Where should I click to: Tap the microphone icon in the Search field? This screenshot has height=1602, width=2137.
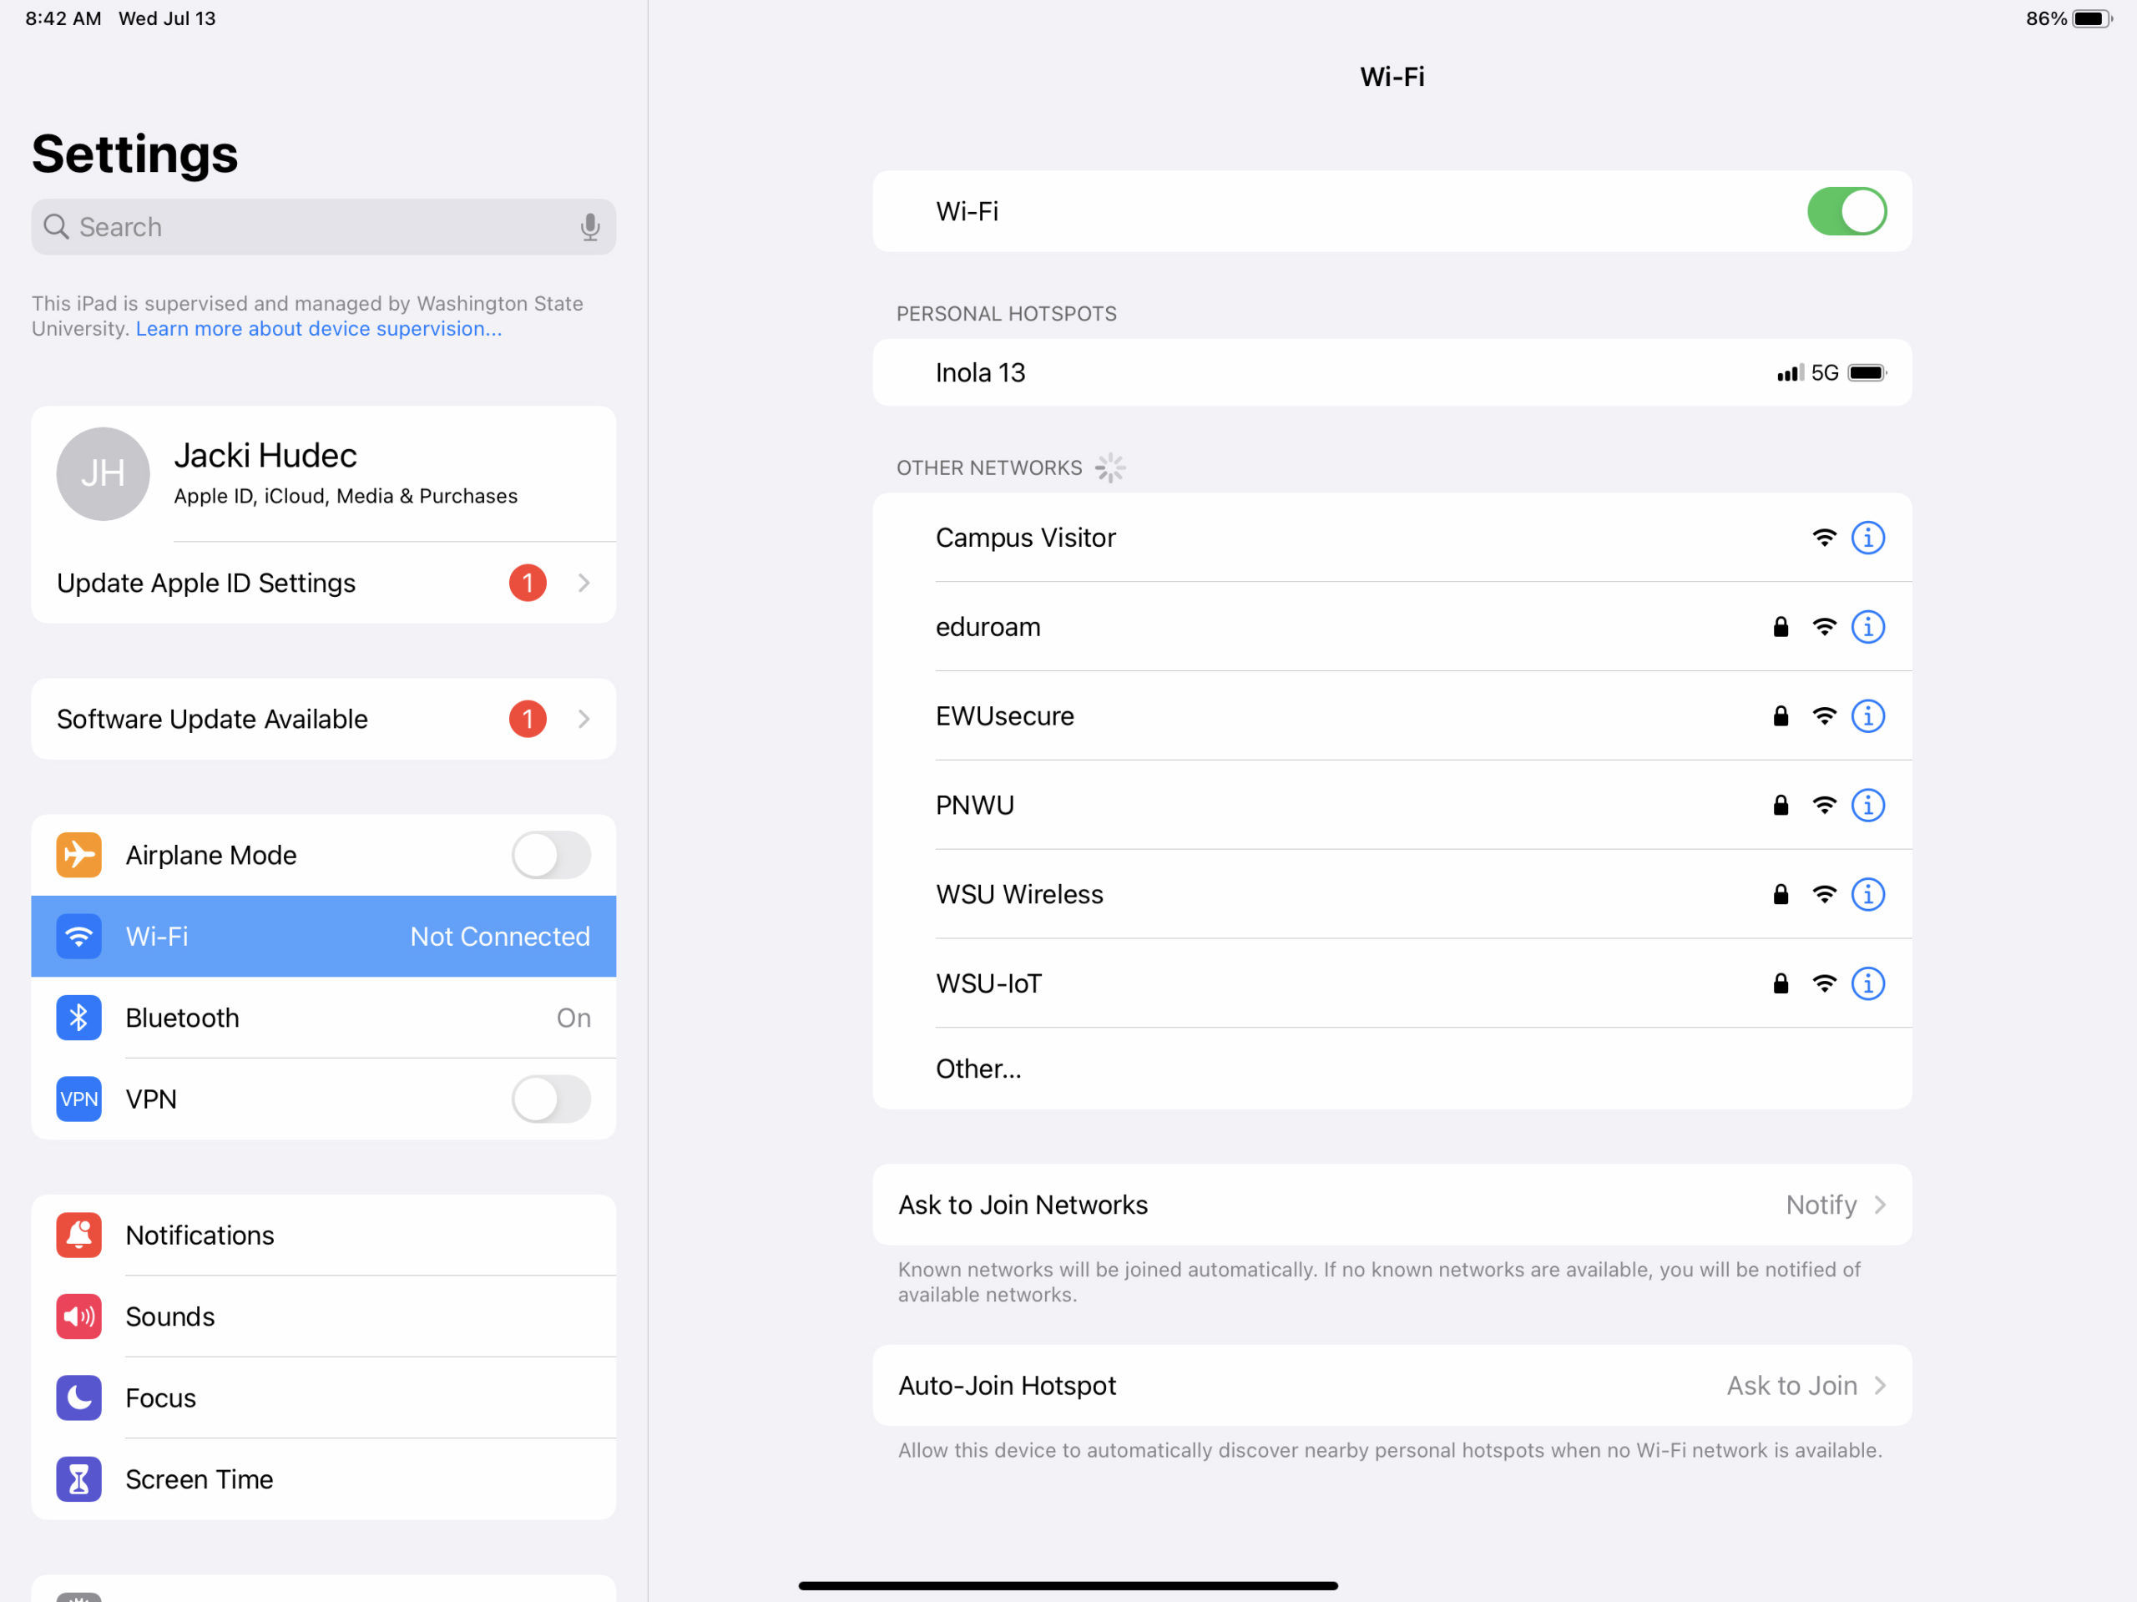[x=589, y=227]
